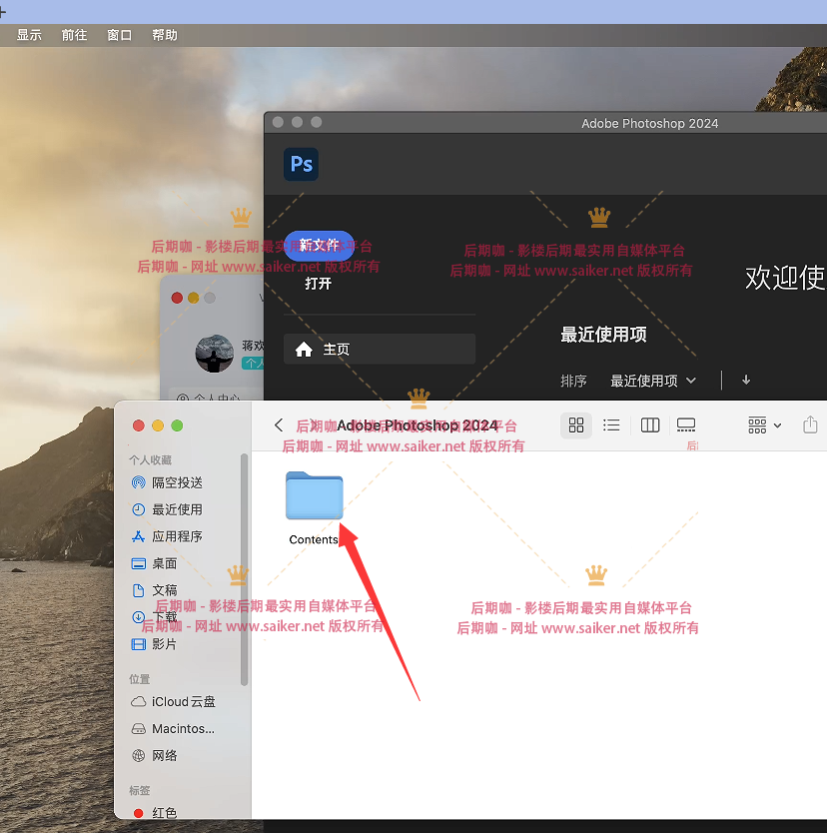Open Finder group-by options dropdown

click(764, 425)
